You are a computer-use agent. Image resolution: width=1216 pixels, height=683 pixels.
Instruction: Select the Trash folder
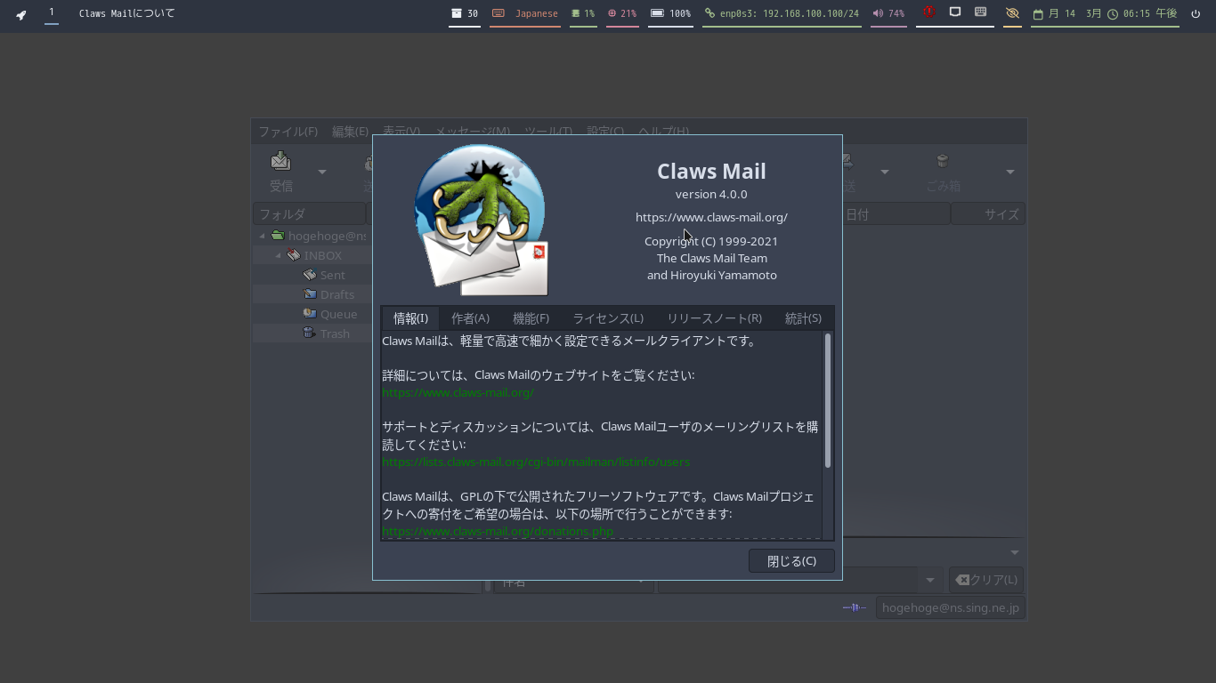335,333
